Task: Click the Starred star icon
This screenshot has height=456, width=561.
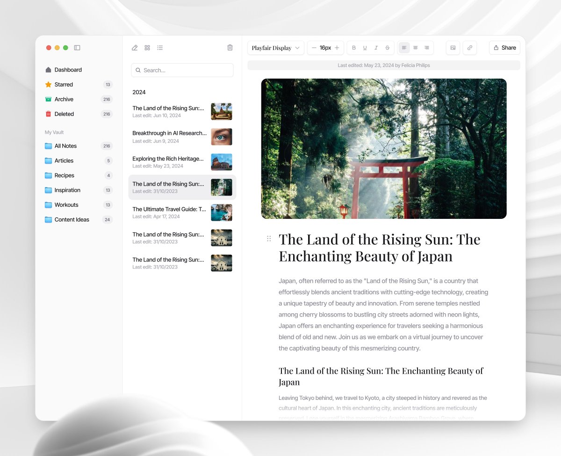Action: (48, 85)
